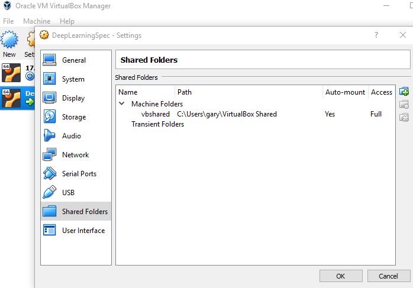The width and height of the screenshot is (413, 288).
Task: Click the Shared Folders folder icon
Action: [x=50, y=211]
